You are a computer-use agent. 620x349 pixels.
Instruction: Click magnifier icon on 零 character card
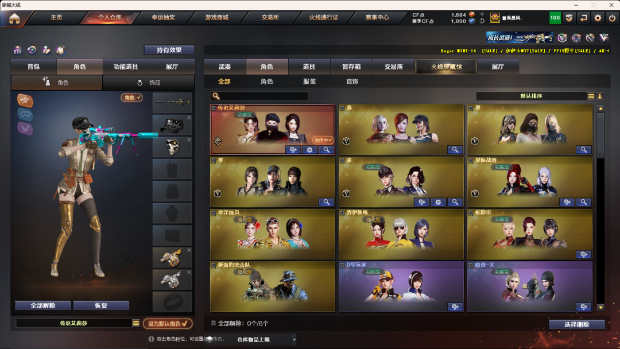[x=326, y=202]
